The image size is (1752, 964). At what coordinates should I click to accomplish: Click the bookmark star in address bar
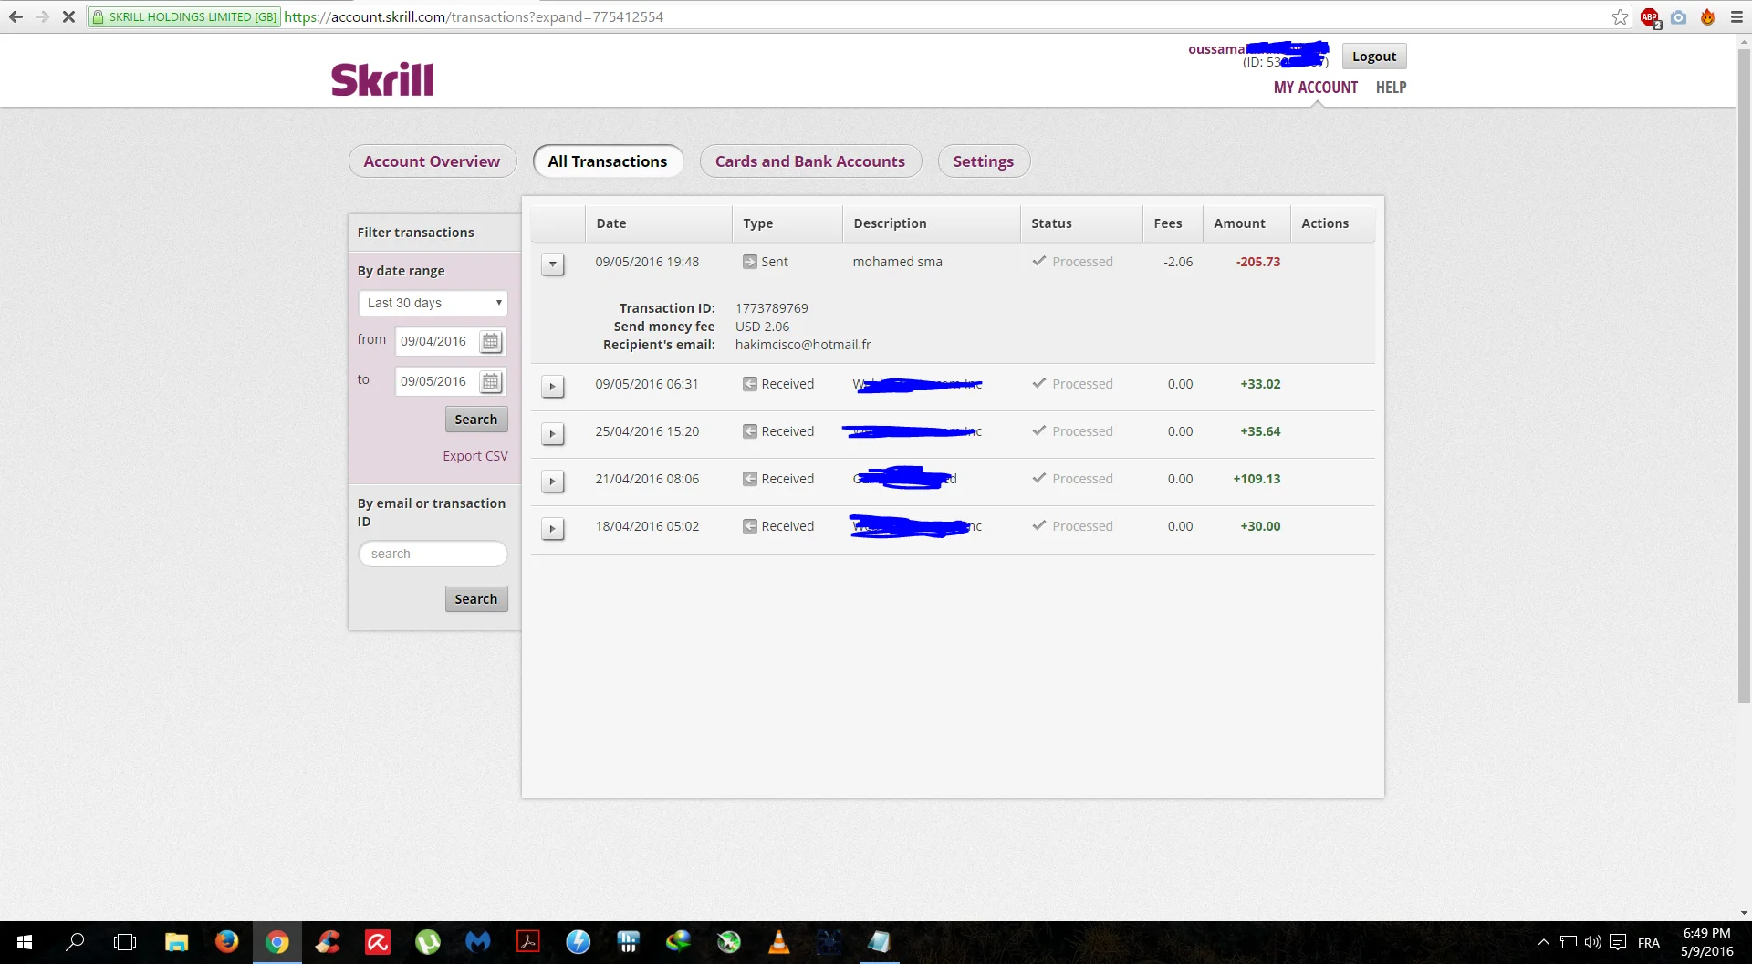tap(1620, 17)
